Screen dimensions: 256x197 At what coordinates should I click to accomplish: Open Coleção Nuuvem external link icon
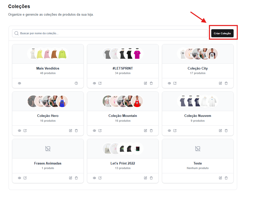pos(175,130)
